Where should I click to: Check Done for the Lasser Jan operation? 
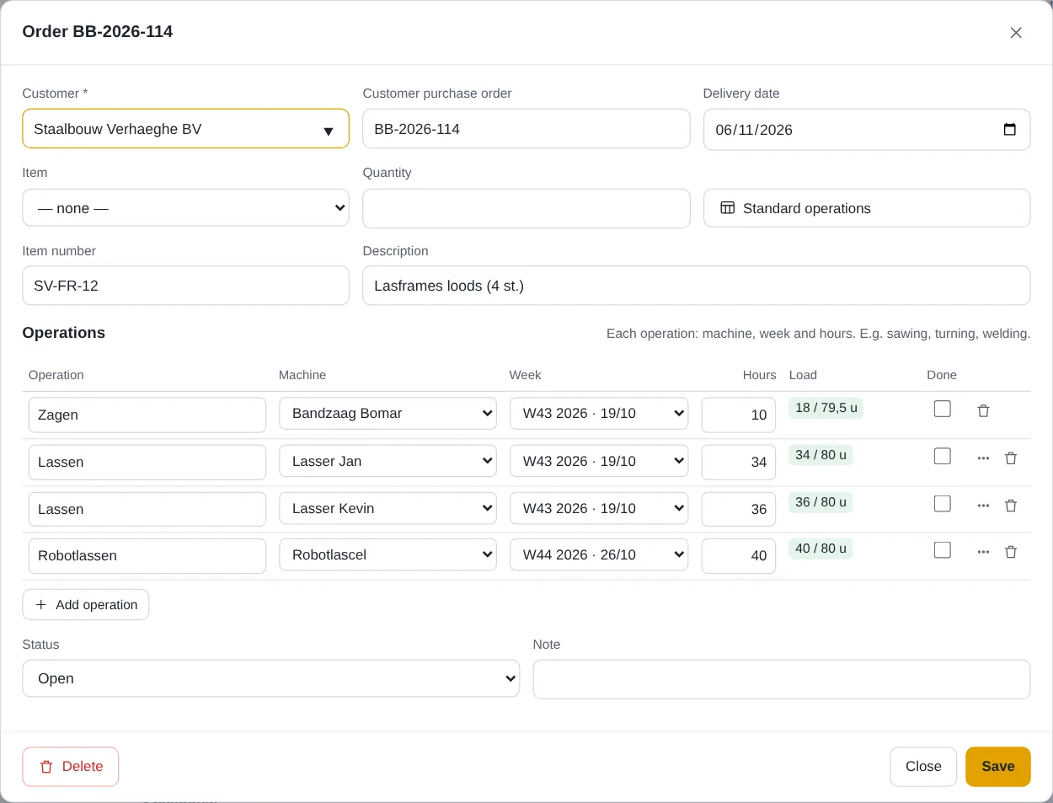[943, 456]
